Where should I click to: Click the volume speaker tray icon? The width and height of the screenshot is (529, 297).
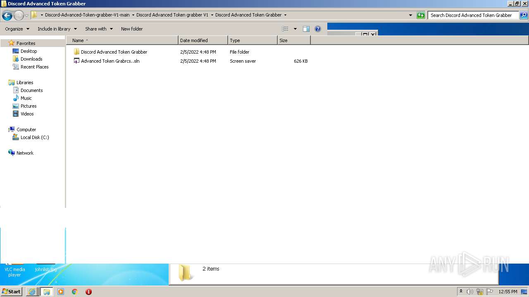pyautogui.click(x=469, y=292)
